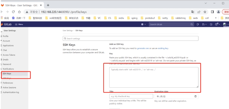The width and height of the screenshot is (229, 109).
Task: Go to Preferences in the sidebar
Action: (8, 83)
